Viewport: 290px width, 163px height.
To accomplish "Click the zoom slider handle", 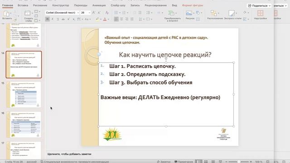I will (239, 162).
